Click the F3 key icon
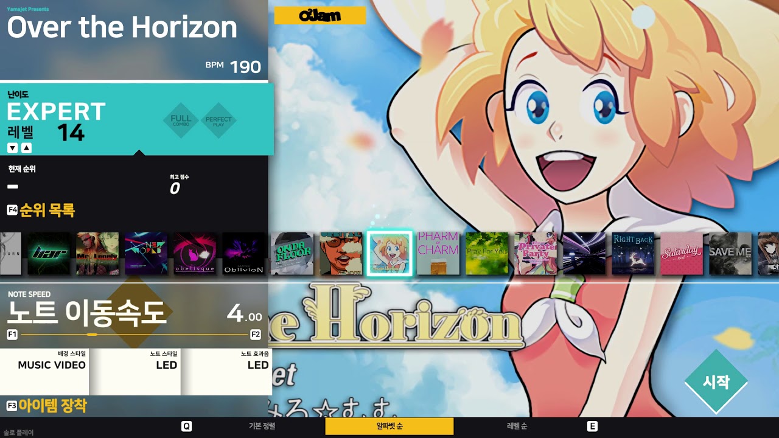This screenshot has height=438, width=779. pyautogui.click(x=12, y=406)
